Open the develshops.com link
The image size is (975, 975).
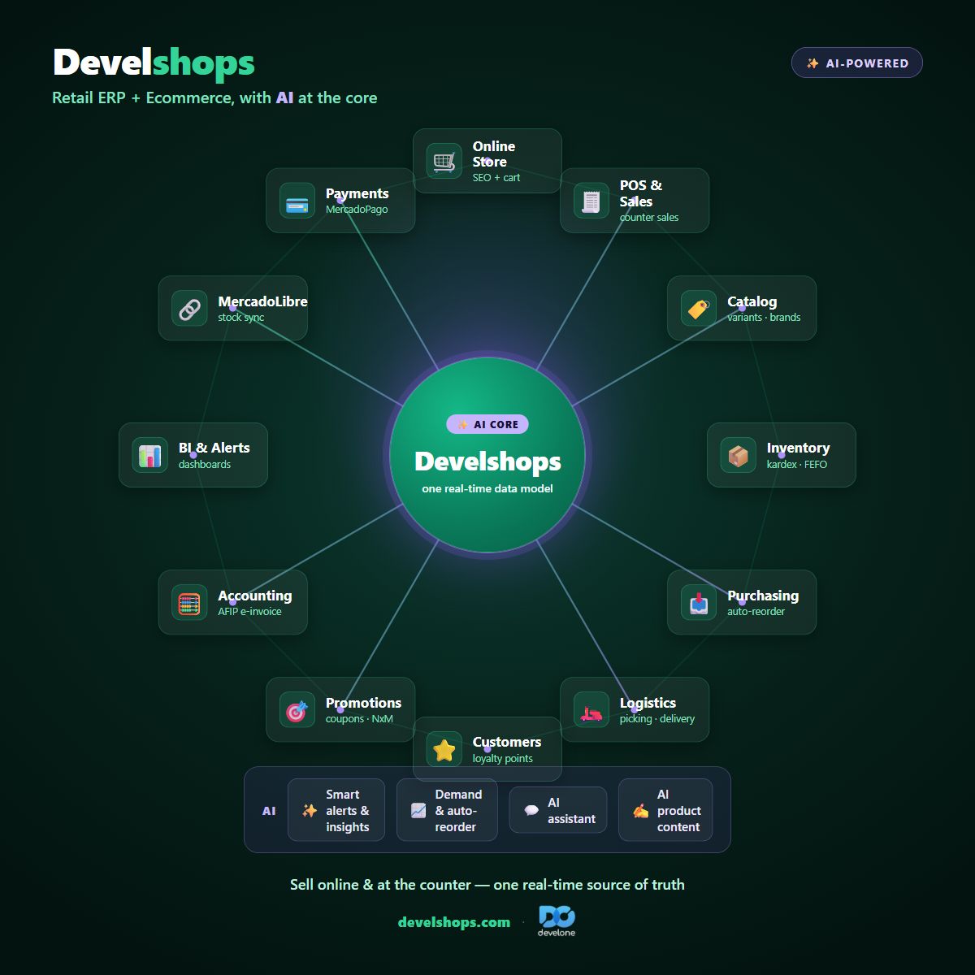pos(454,922)
